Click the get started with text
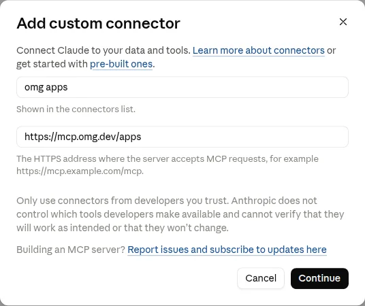 tap(52, 64)
